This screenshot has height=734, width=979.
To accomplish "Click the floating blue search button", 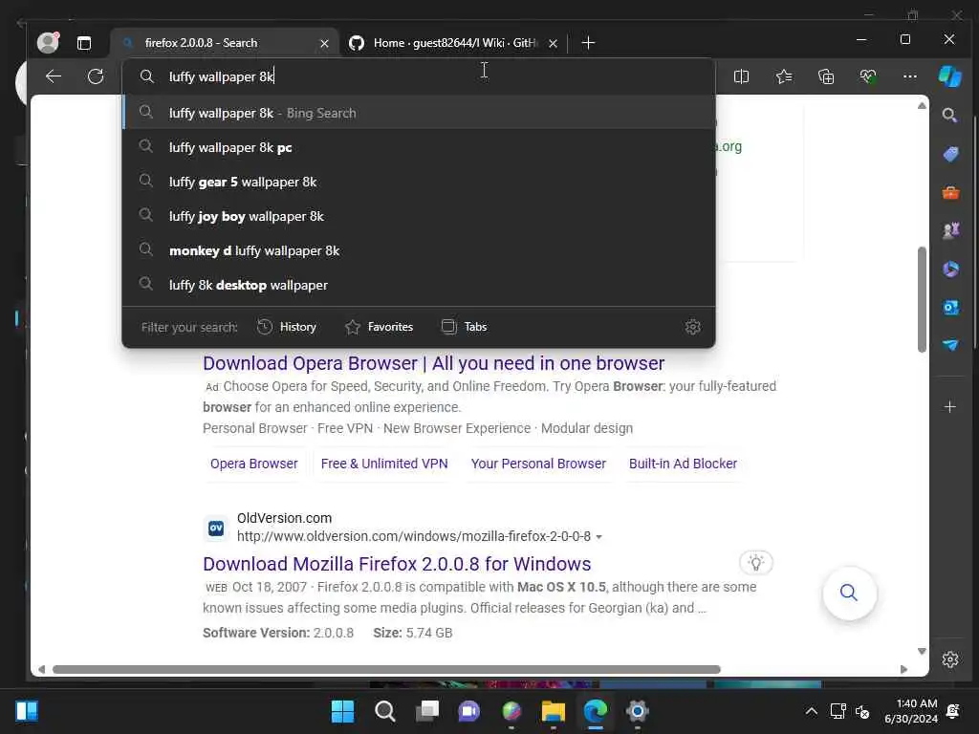I will [x=849, y=593].
